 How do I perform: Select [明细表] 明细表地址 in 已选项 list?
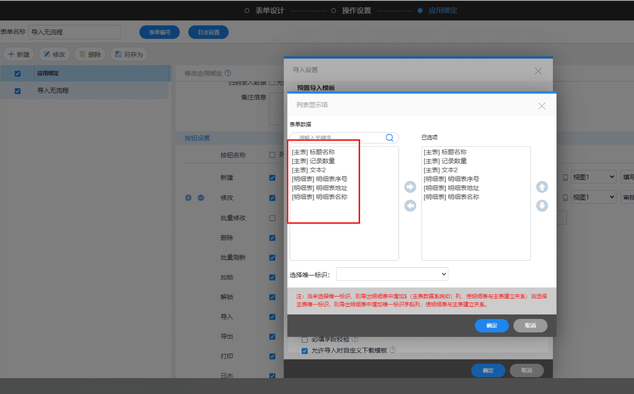click(x=451, y=188)
